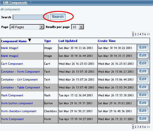Go to page 6 in bottom pagination

point(145,127)
